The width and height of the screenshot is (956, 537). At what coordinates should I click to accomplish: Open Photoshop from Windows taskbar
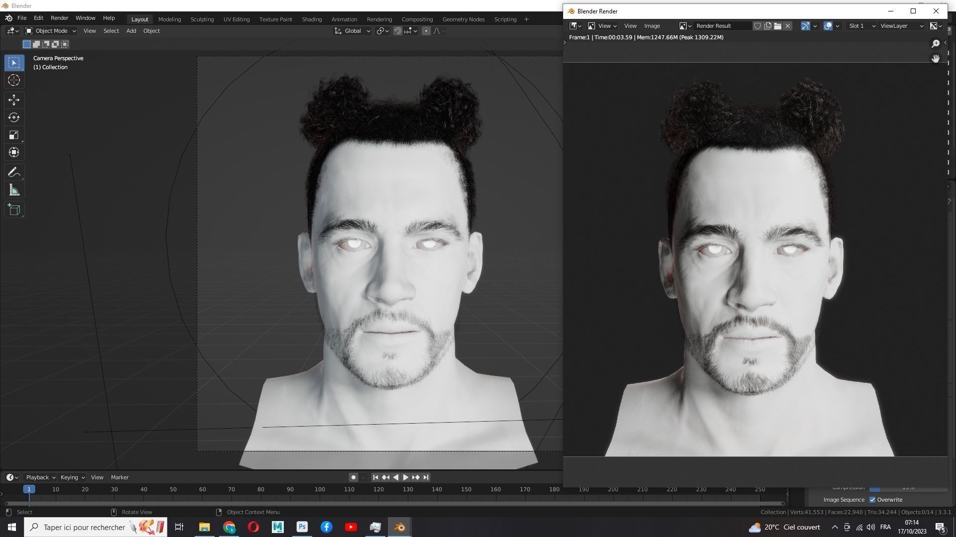(x=302, y=527)
